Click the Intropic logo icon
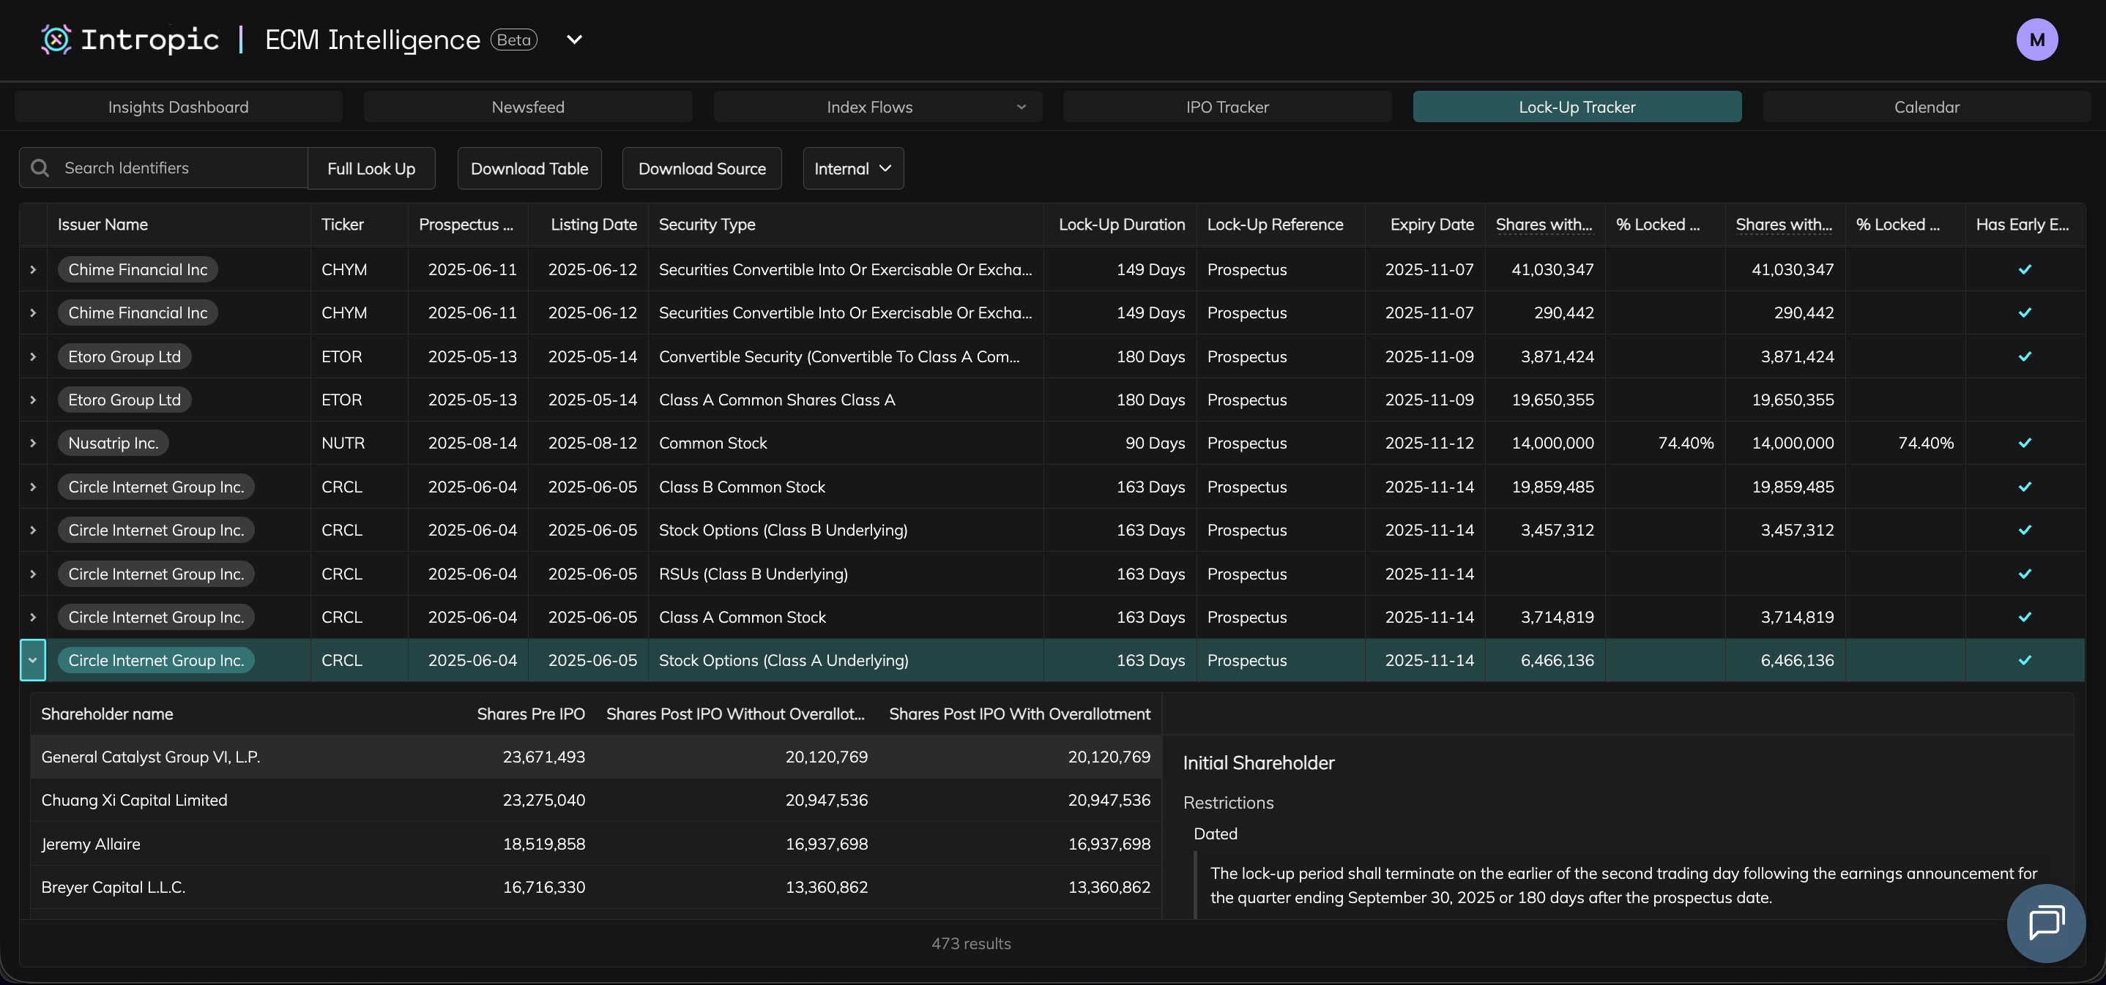This screenshot has width=2106, height=985. 56,40
